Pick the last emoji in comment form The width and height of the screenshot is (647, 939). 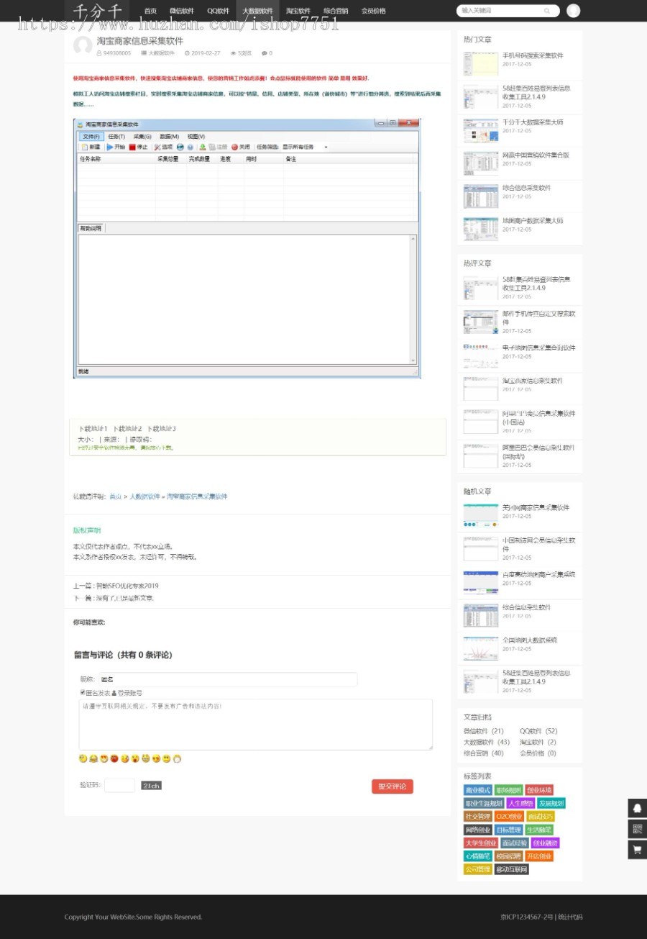177,758
